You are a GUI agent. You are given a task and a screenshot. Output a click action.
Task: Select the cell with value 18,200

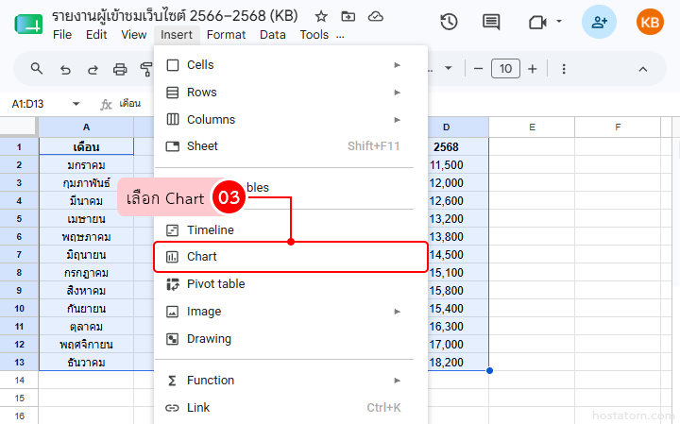pos(458,363)
